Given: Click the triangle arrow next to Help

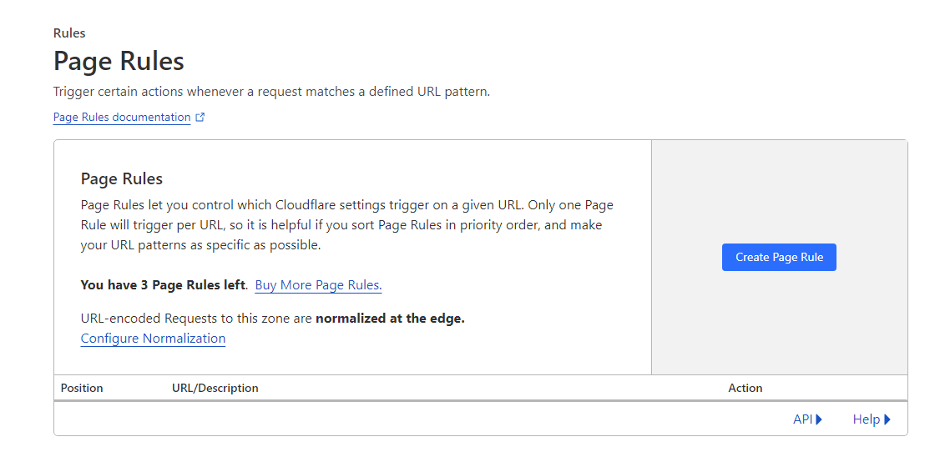Looking at the screenshot, I should 887,419.
